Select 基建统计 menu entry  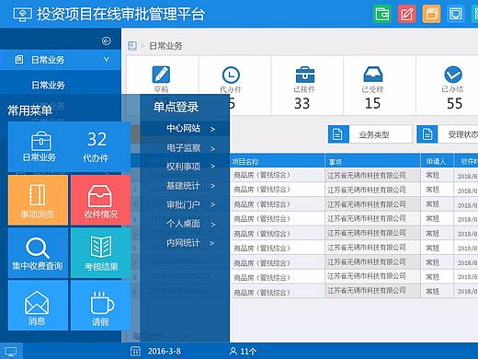pyautogui.click(x=183, y=186)
